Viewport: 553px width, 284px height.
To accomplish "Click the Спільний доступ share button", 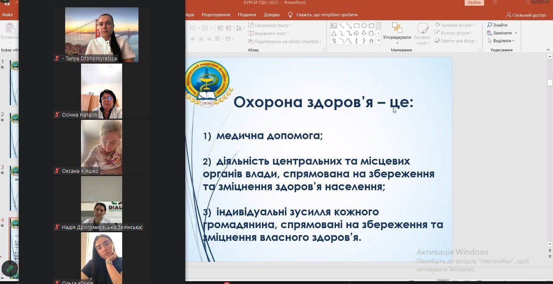I will click(526, 15).
